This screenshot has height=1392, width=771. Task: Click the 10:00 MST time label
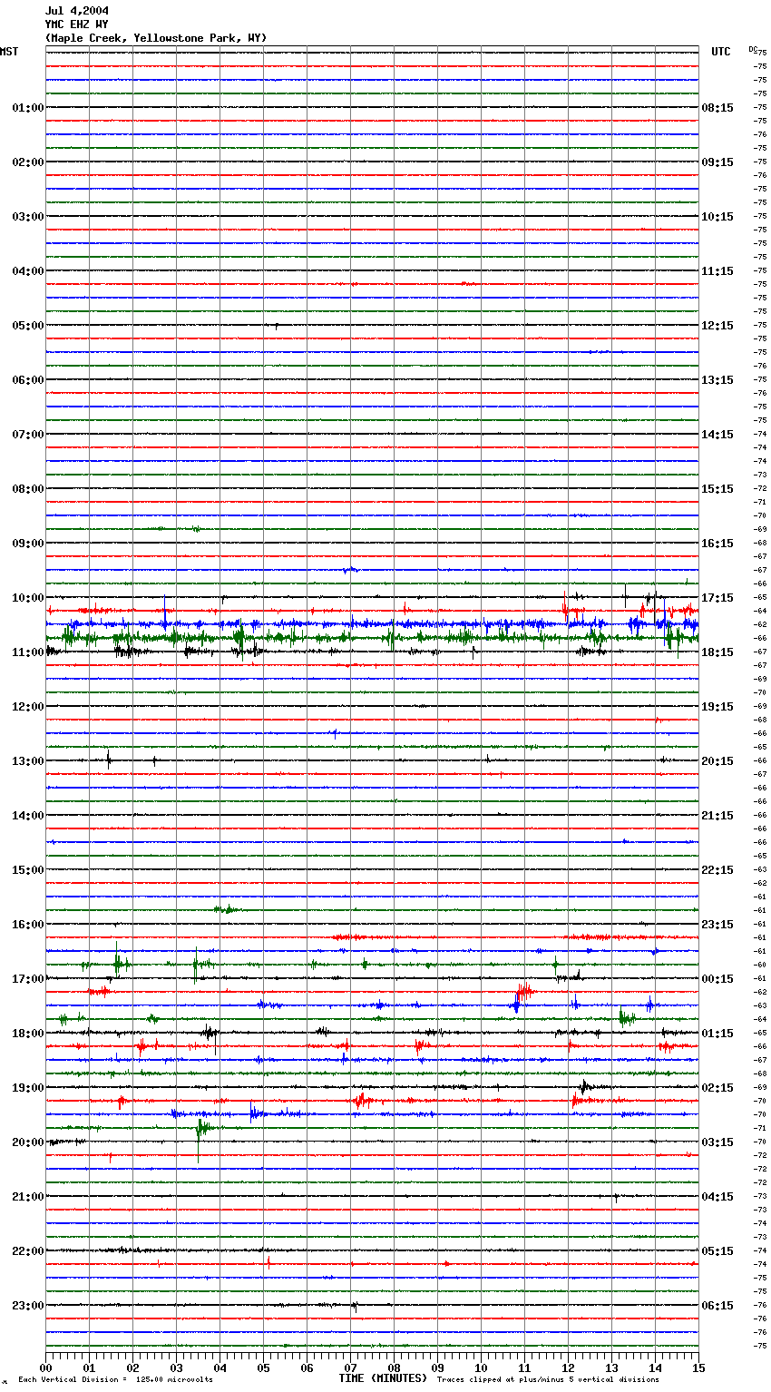tap(28, 598)
